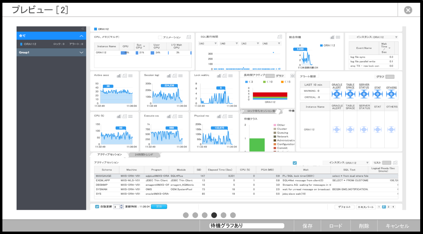The width and height of the screenshot is (423, 234).
Task: Sort by Wait Time / Sec column arrow
Action: (390, 48)
